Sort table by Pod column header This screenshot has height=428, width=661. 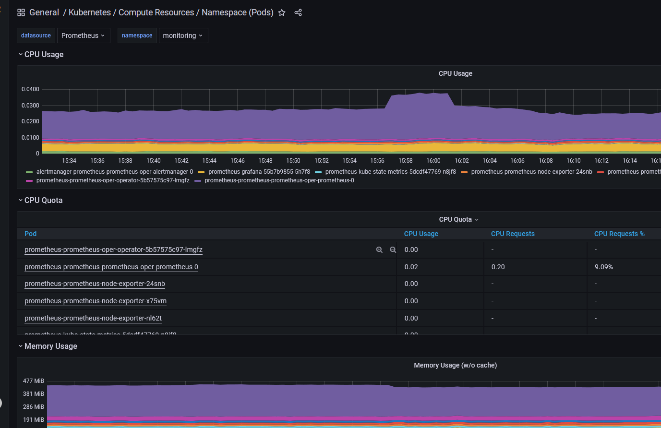[x=30, y=234]
